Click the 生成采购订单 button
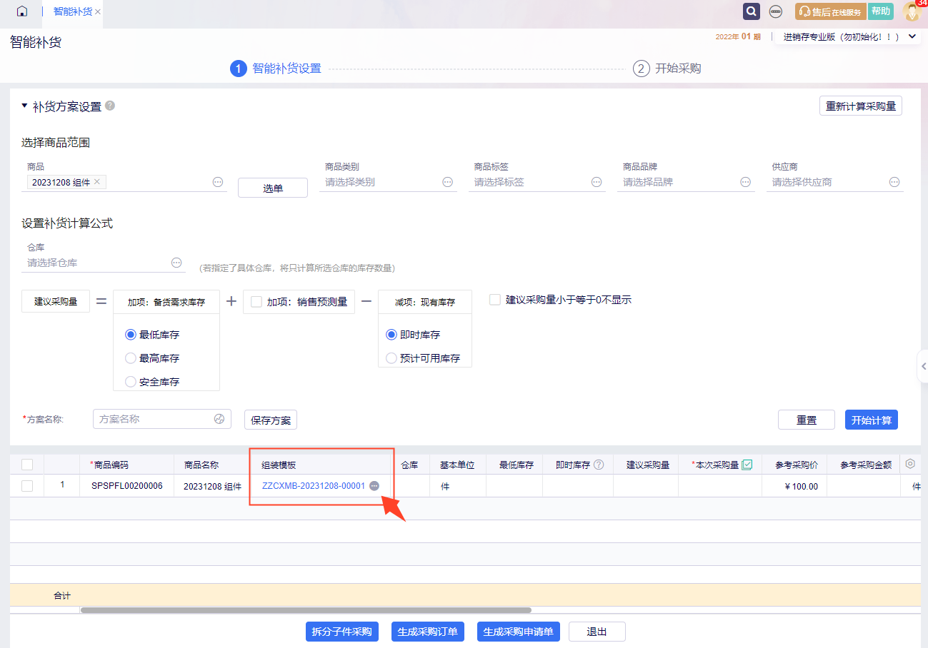 tap(428, 632)
